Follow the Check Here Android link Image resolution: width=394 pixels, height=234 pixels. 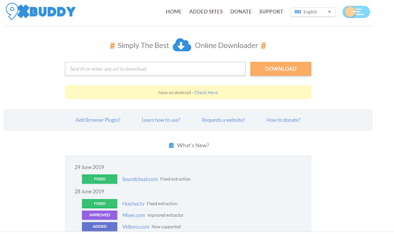coord(206,93)
